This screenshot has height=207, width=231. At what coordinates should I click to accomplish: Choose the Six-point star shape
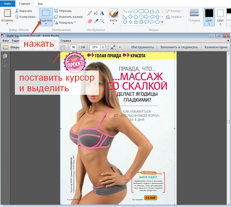[x=141, y=22]
